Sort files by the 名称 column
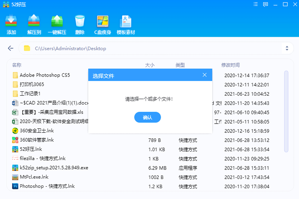299x199 pixels. [x=17, y=65]
